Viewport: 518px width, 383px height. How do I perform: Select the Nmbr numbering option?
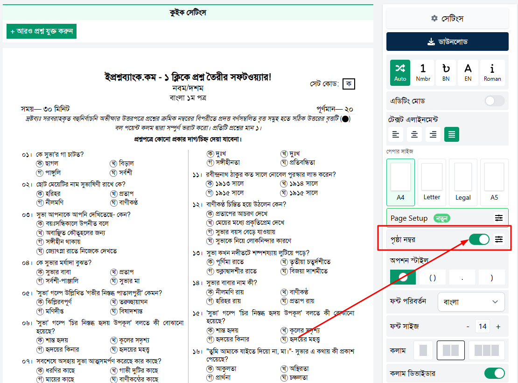[x=423, y=73]
